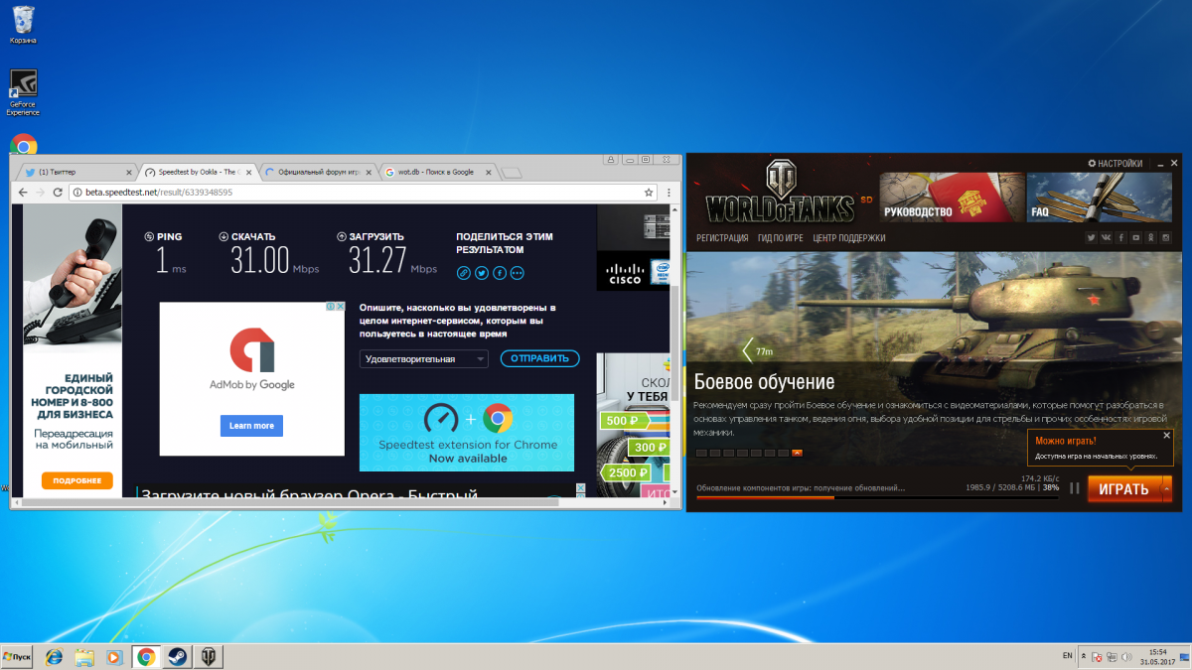The image size is (1192, 670).
Task: Open Odnoklassniki icon in launcher
Action: point(1150,237)
